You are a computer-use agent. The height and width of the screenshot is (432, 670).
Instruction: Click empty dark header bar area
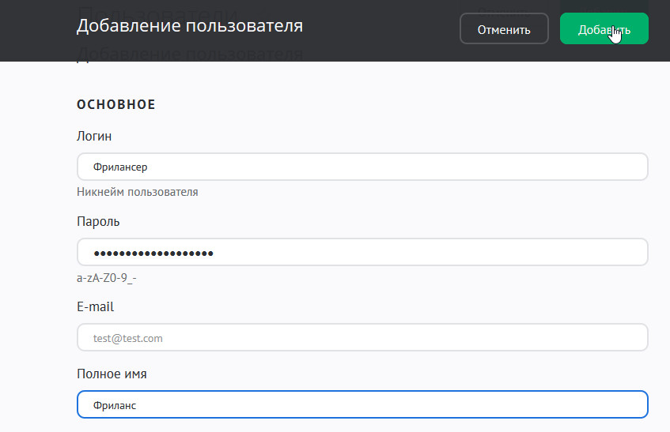(380, 29)
